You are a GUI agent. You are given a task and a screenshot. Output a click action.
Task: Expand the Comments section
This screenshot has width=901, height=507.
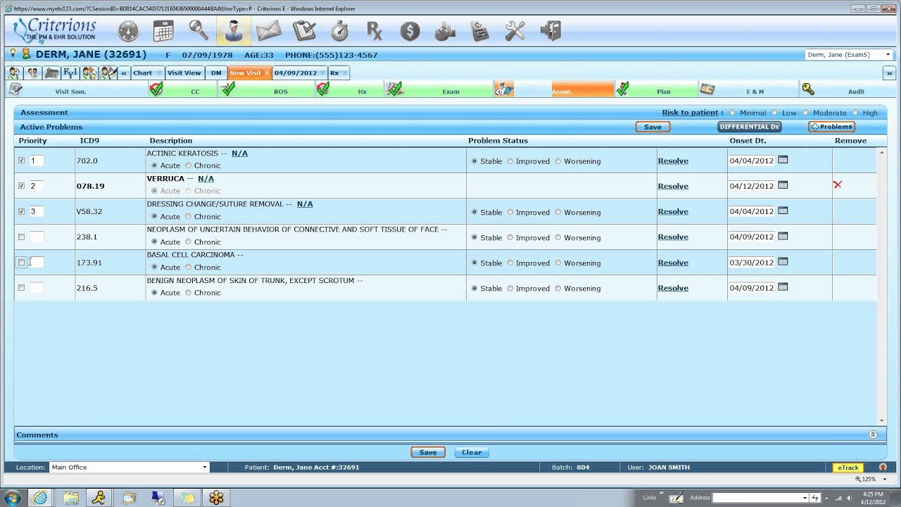[x=873, y=434]
